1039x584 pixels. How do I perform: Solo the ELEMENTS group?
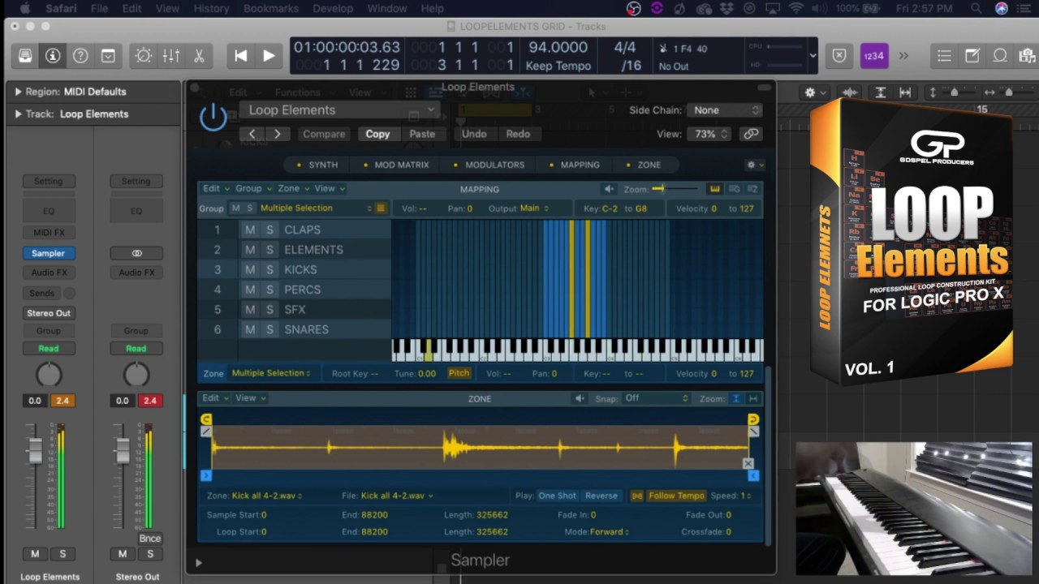tap(269, 250)
